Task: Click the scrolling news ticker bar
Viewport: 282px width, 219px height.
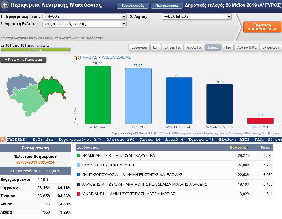Action: point(144,140)
